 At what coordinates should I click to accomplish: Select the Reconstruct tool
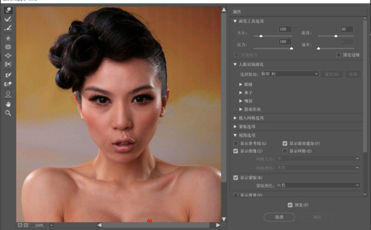tap(8, 19)
